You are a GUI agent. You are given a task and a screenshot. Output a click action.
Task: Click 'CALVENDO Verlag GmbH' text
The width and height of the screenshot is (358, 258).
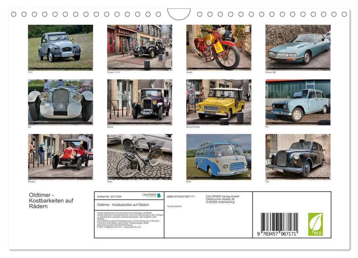click(x=222, y=196)
